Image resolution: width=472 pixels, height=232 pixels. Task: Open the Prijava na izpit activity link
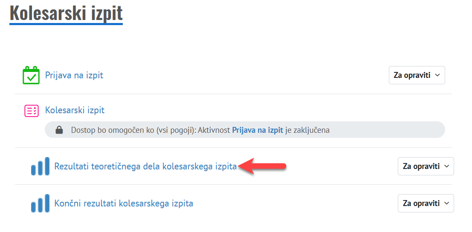(x=74, y=75)
